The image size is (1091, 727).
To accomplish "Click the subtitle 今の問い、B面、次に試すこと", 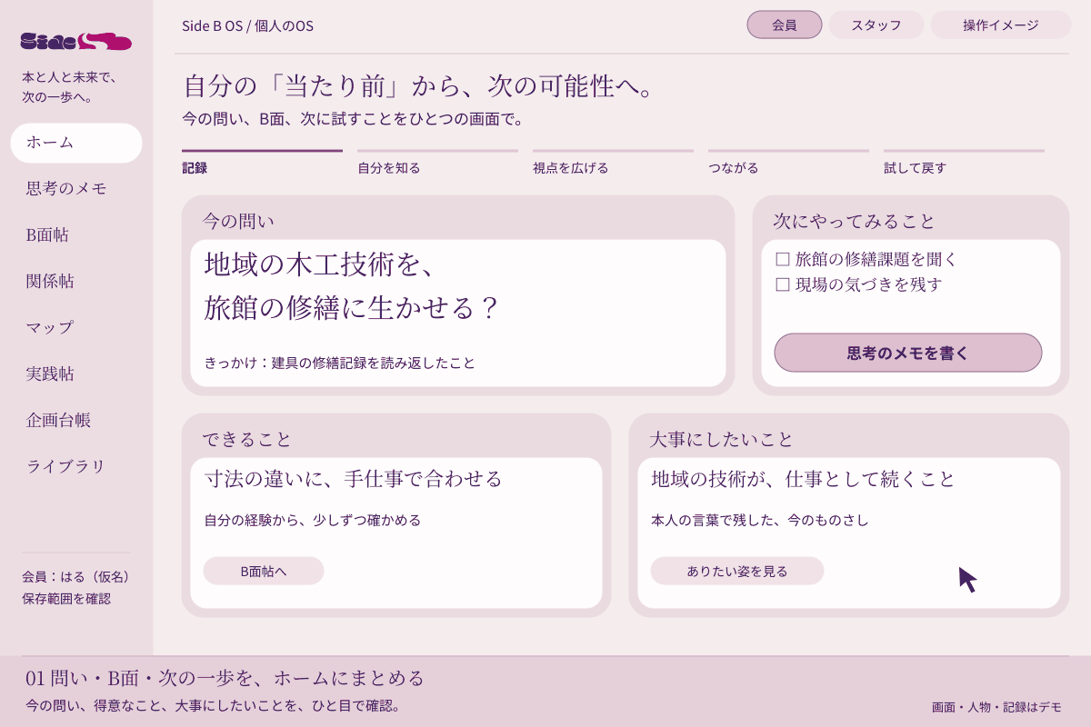I will [x=353, y=119].
